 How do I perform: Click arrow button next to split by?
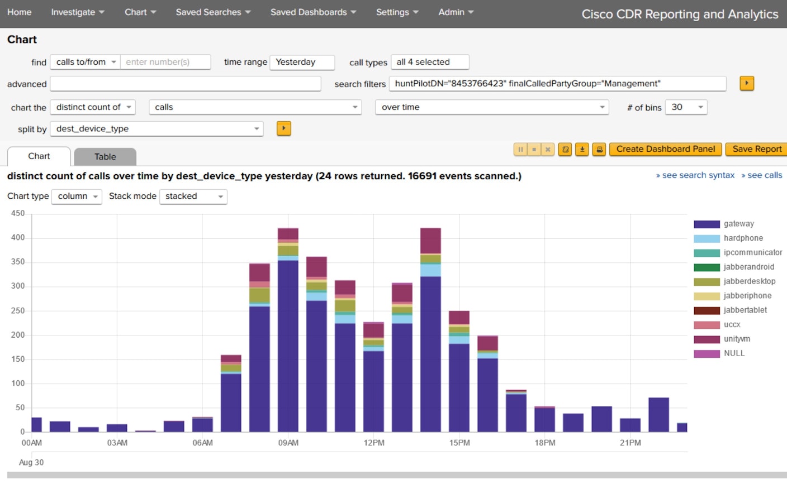283,129
